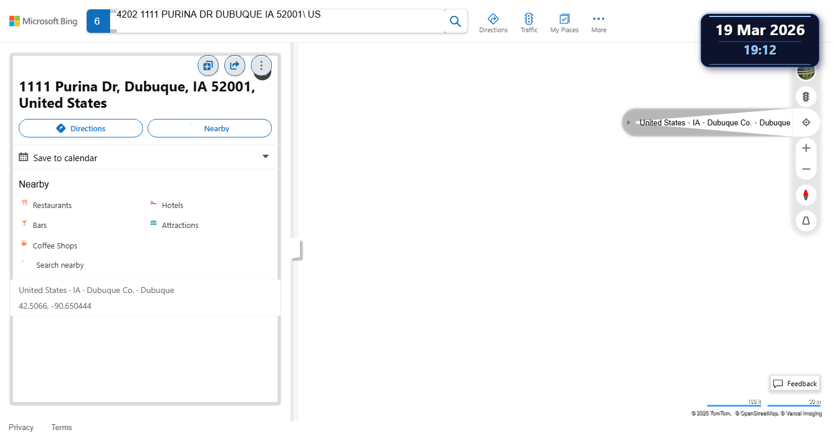Share this location with the arrow icon
Image resolution: width=833 pixels, height=433 pixels.
tap(235, 66)
